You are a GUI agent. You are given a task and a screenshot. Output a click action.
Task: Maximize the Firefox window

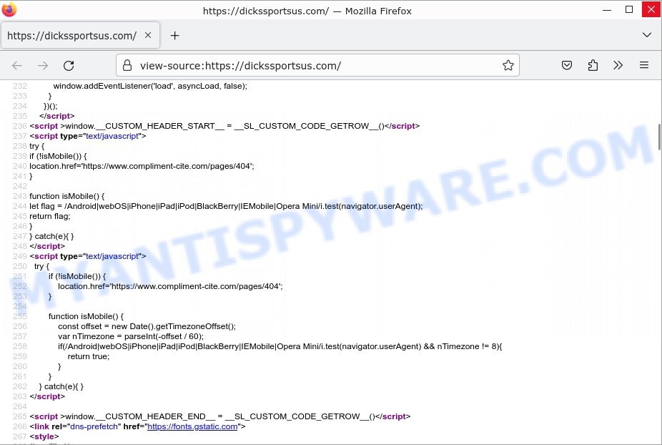628,9
